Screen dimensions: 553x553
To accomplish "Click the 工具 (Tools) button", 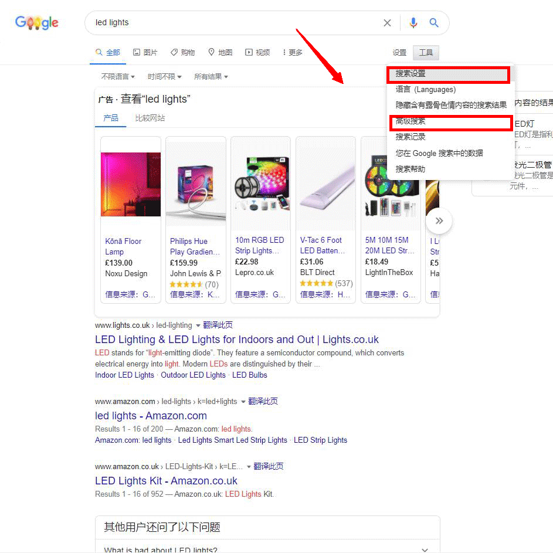I will 426,53.
